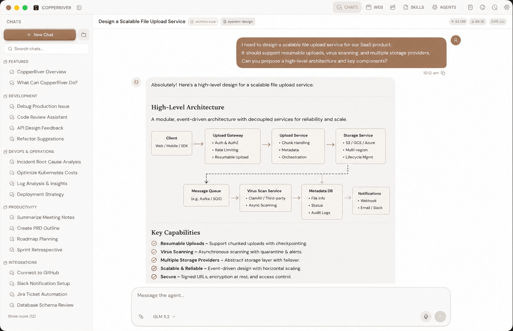This screenshot has height=331, width=513.
Task: Show more chats link
Action: pyautogui.click(x=22, y=316)
